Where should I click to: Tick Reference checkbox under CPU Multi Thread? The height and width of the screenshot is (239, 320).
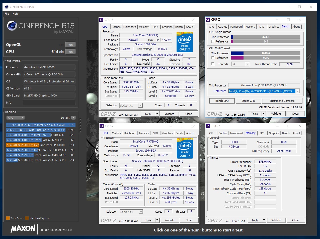[213, 58]
